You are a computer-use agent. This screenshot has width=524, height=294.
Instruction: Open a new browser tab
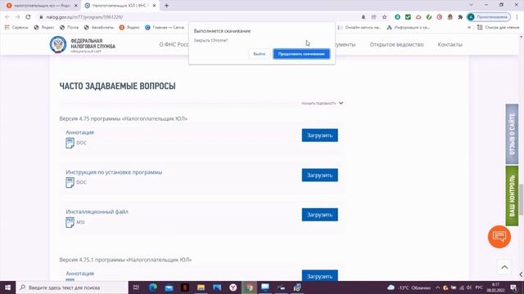[166, 6]
